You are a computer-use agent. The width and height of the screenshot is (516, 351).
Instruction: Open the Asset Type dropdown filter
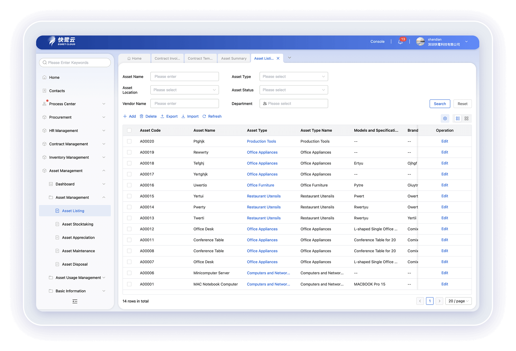pos(294,77)
